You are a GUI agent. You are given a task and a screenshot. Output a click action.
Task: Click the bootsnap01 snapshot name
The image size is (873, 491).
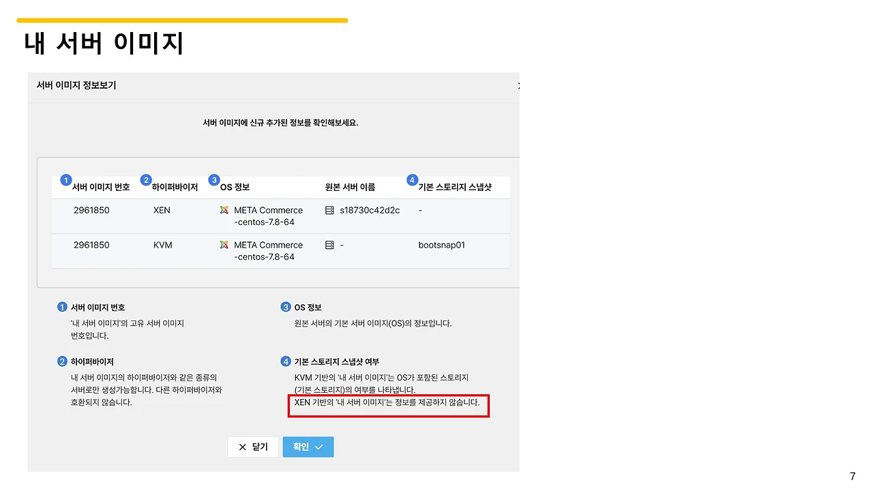coord(441,245)
